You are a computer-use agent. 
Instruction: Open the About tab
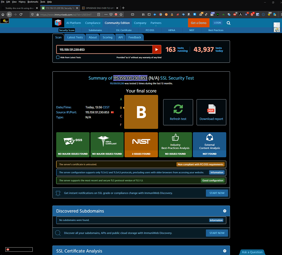93,37
